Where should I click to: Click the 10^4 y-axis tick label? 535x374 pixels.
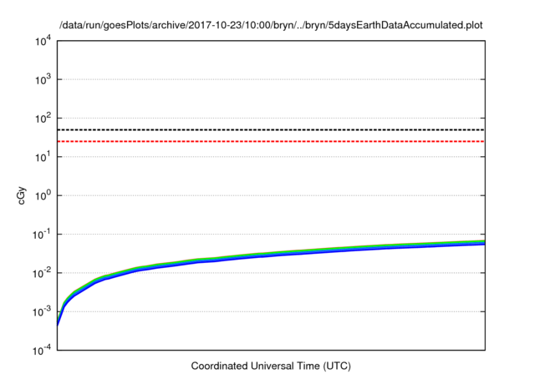(x=43, y=42)
